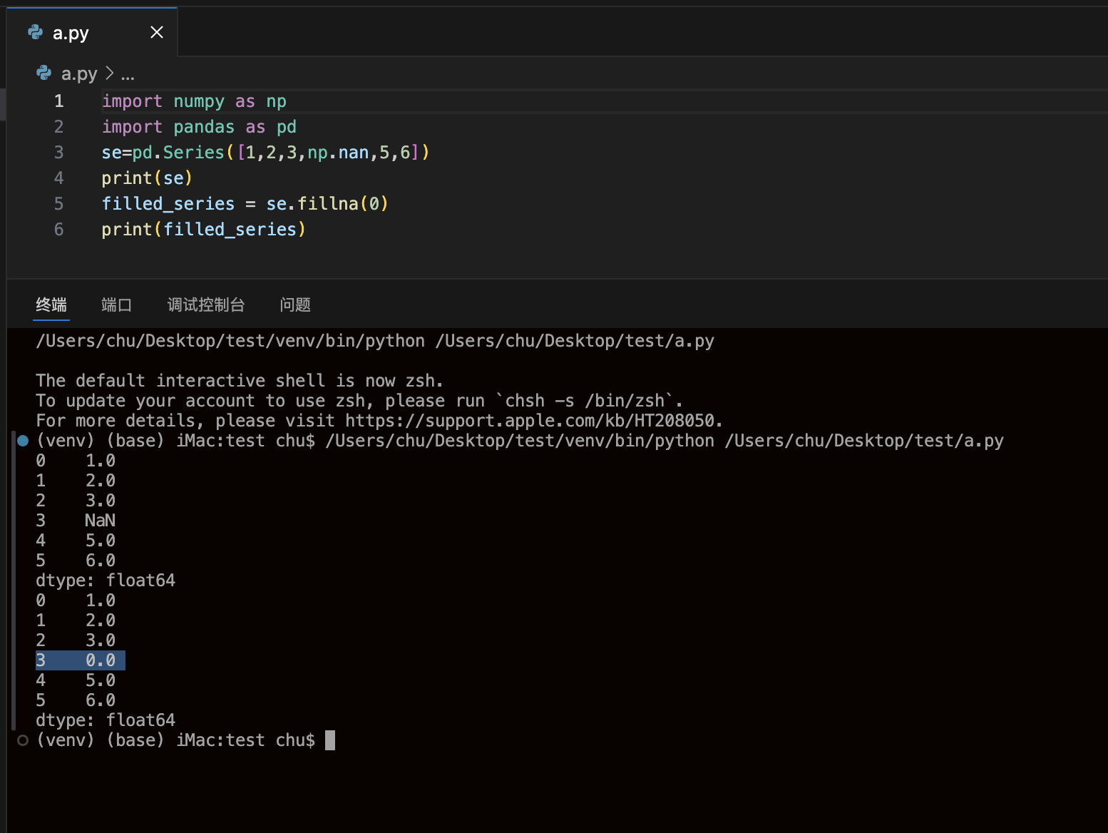1108x833 pixels.
Task: Click the Python icon on the a.py tab
Action: (x=35, y=32)
